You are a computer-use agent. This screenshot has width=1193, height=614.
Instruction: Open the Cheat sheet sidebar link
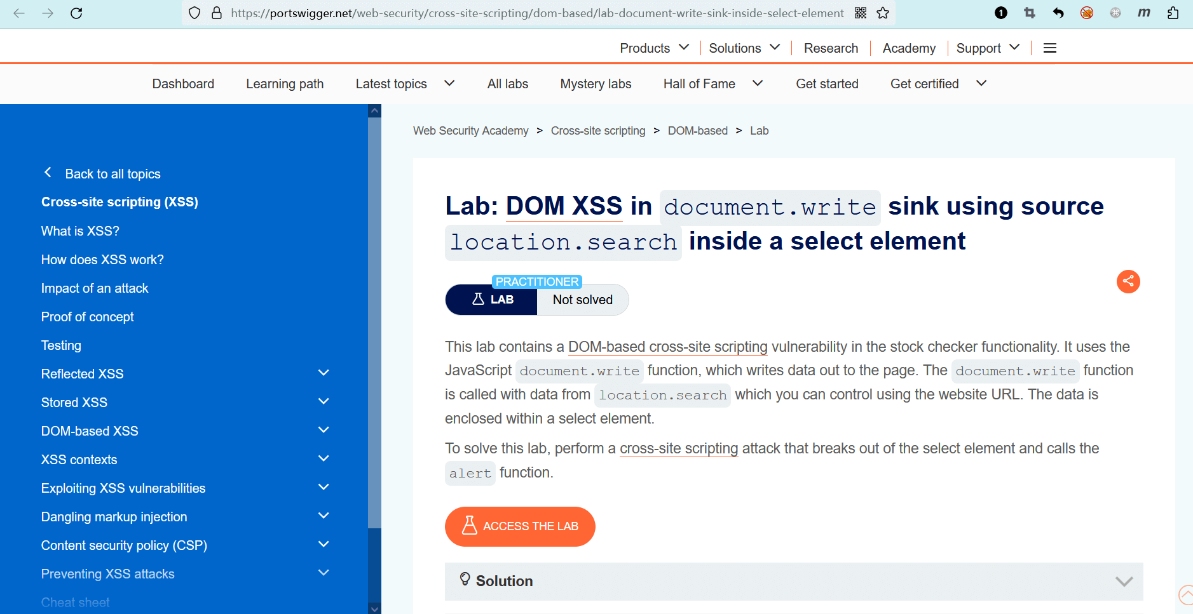75,603
